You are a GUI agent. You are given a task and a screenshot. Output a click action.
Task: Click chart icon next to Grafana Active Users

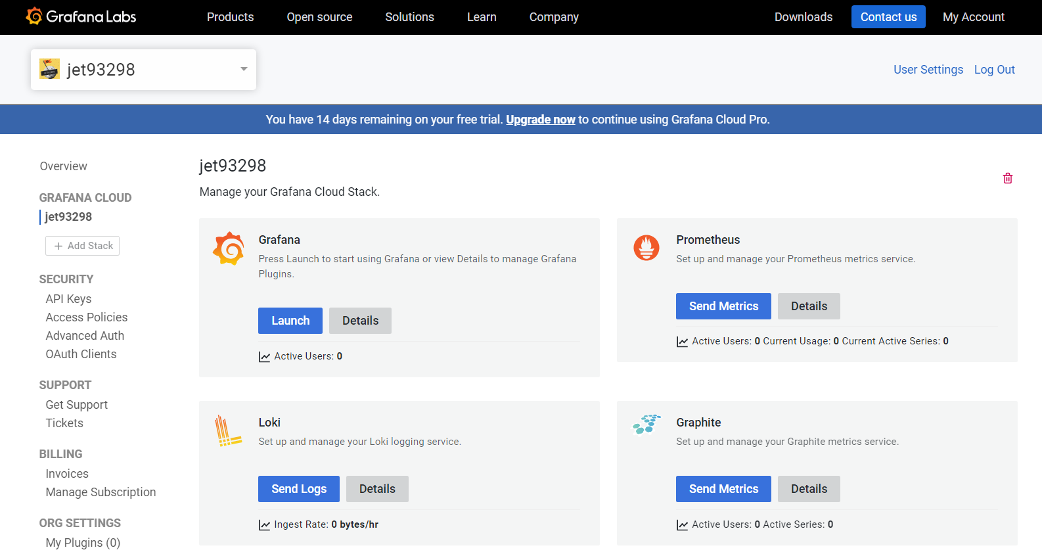tap(264, 357)
